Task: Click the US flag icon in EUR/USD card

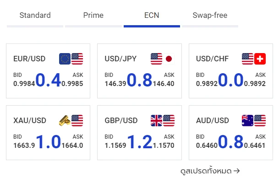Action: [x=77, y=59]
